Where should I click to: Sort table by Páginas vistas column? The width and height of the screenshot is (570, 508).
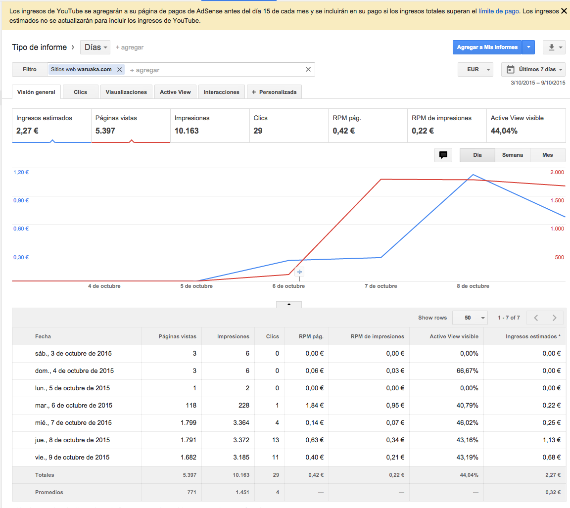(178, 336)
